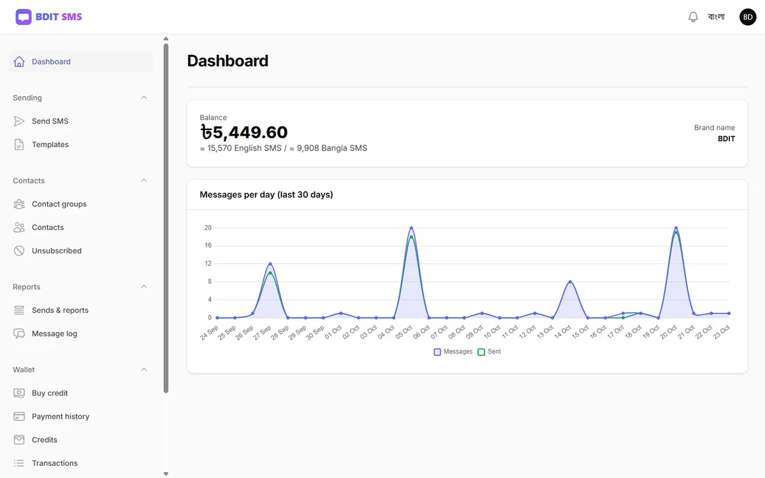The image size is (765, 478).
Task: Open the Unsubscribed page
Action: tap(82, 251)
